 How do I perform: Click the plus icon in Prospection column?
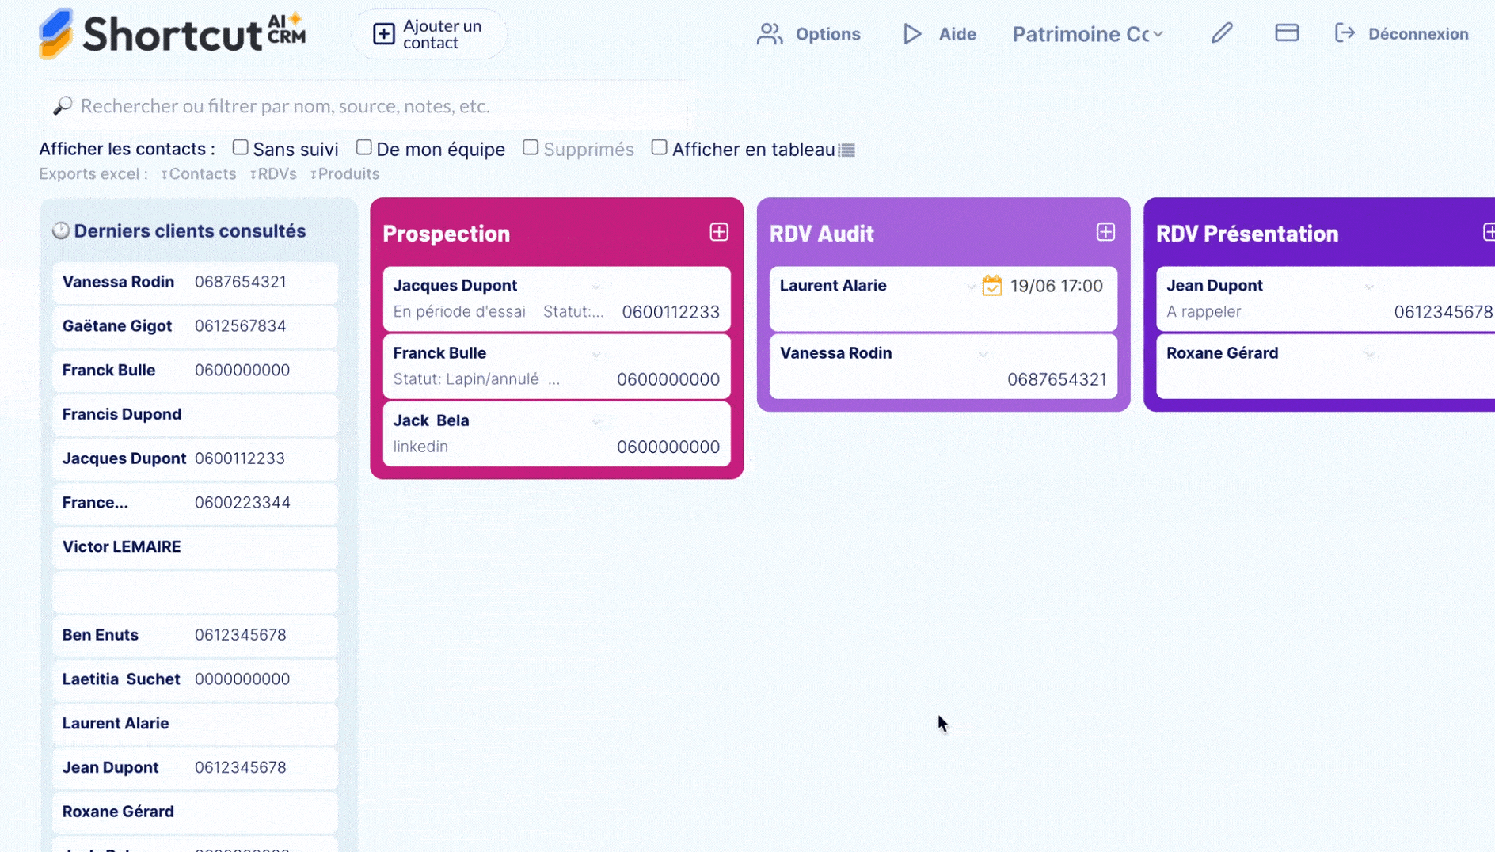pyautogui.click(x=718, y=232)
